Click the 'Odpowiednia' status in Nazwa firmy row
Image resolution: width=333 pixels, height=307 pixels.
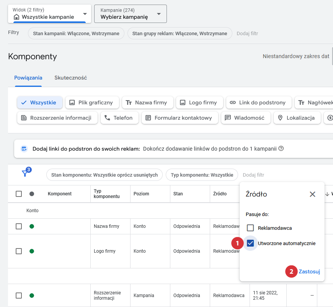tap(187, 226)
